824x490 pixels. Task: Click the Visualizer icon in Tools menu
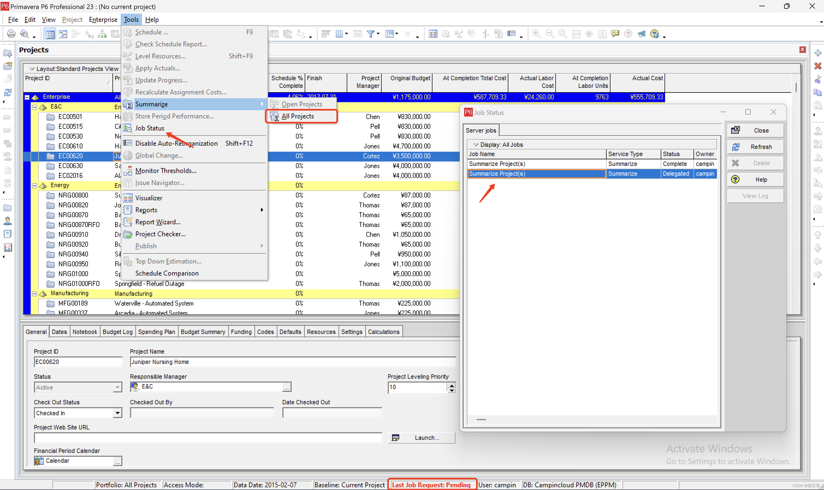[x=128, y=198]
